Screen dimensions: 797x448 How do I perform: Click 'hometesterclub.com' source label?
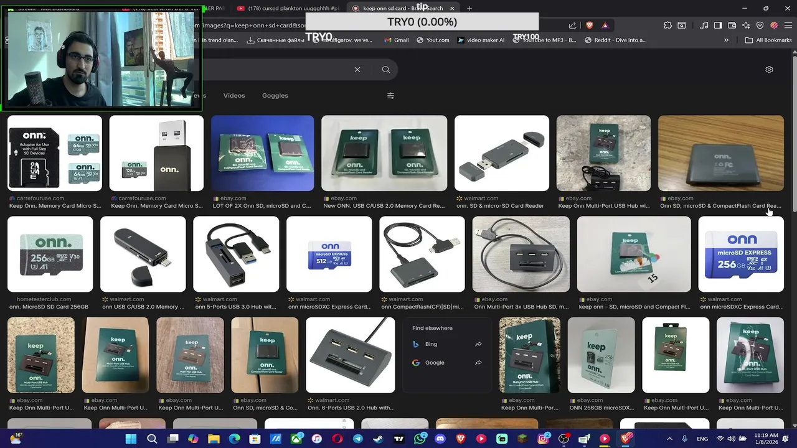tap(43, 299)
